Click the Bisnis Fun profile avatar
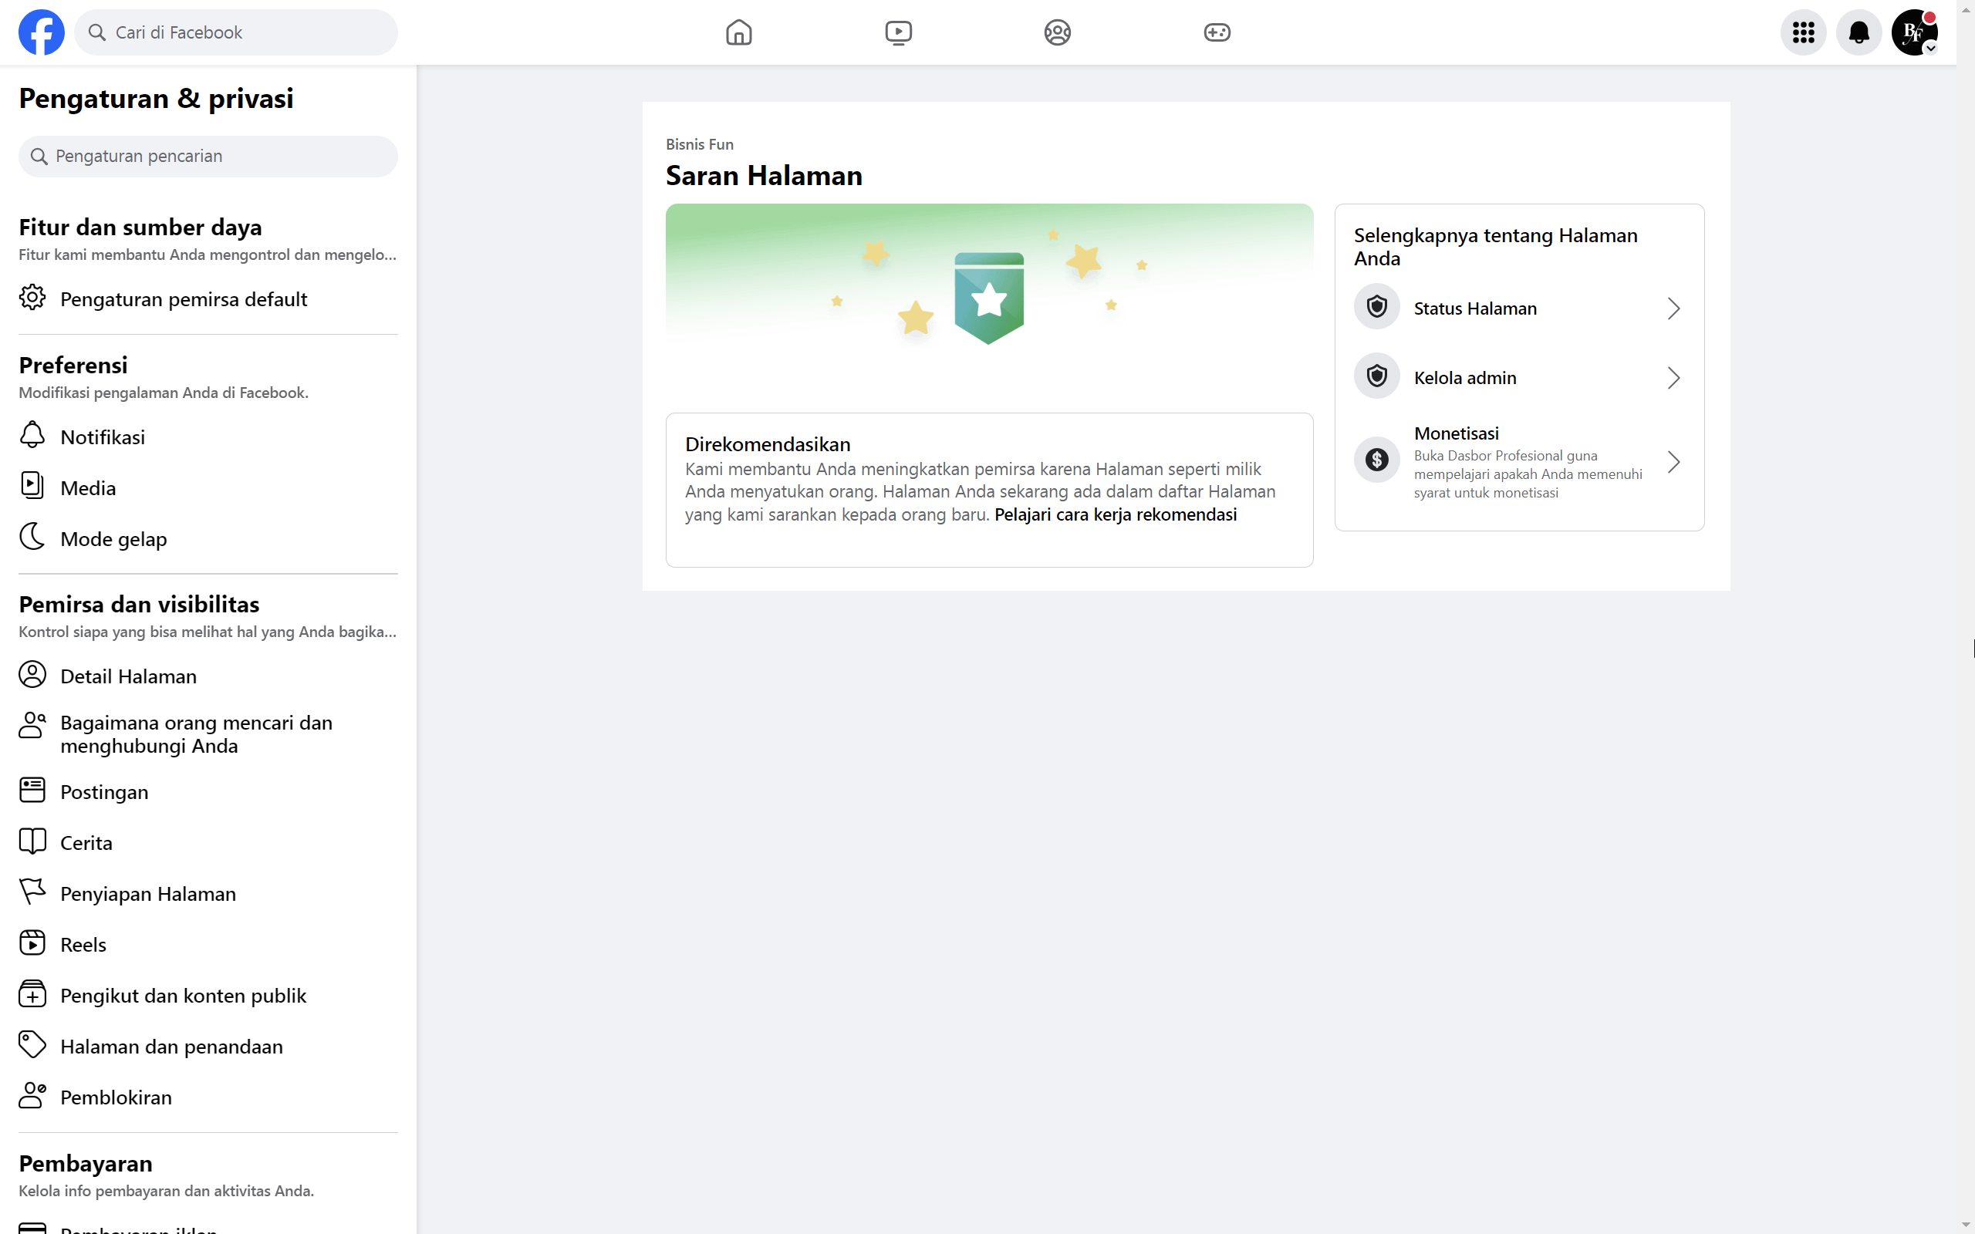This screenshot has width=1975, height=1234. point(1914,32)
